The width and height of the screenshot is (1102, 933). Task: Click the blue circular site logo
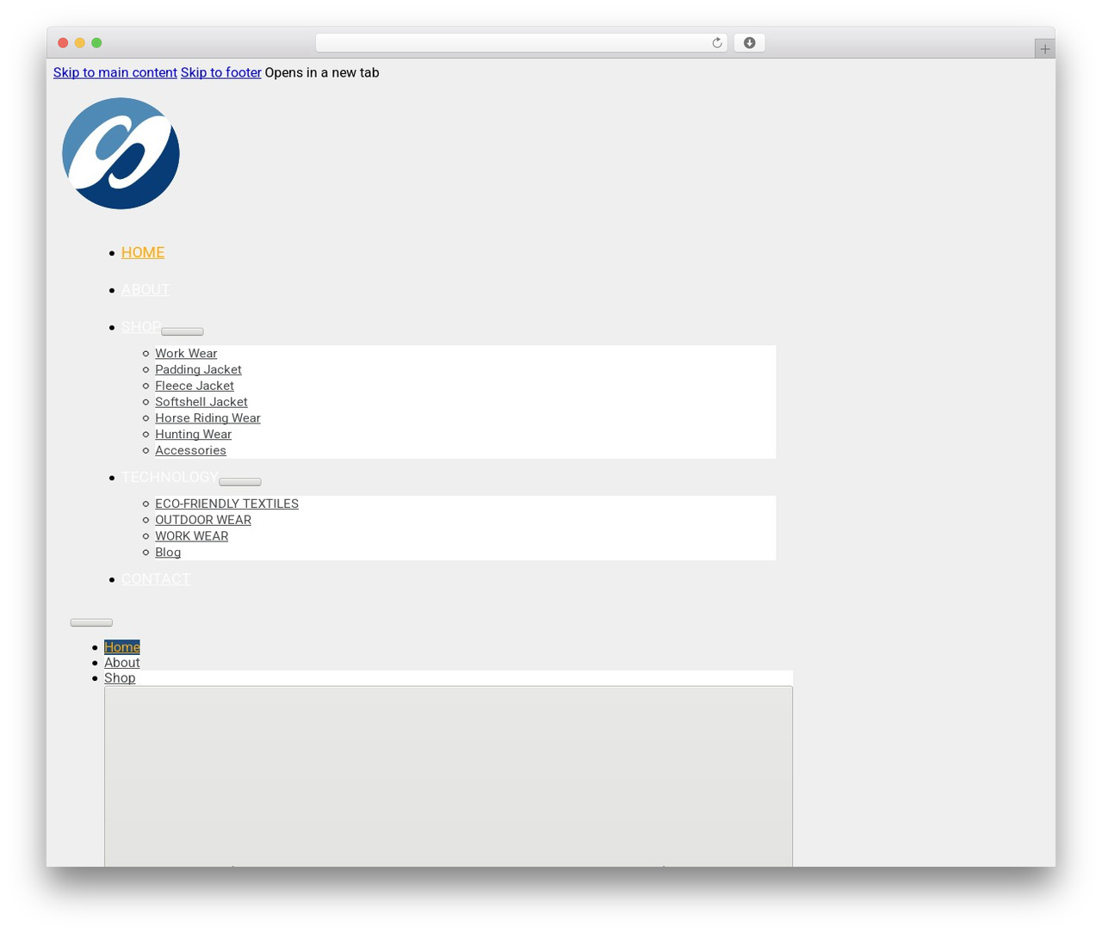click(x=121, y=153)
